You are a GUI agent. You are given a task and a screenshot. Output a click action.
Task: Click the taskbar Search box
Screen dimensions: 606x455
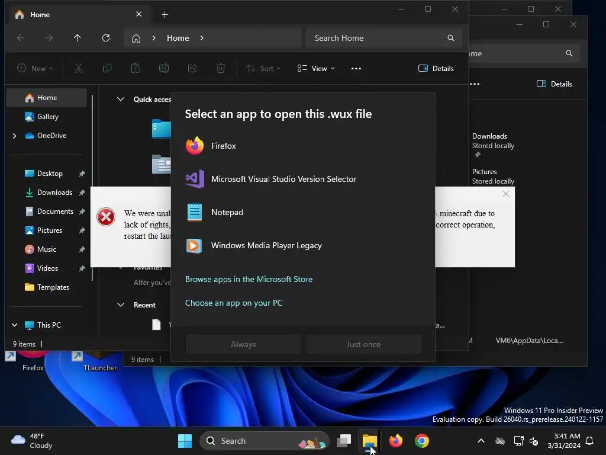[x=265, y=441]
